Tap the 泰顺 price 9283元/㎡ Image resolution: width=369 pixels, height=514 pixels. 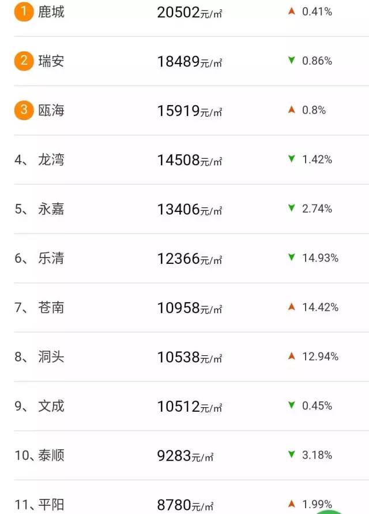185,456
